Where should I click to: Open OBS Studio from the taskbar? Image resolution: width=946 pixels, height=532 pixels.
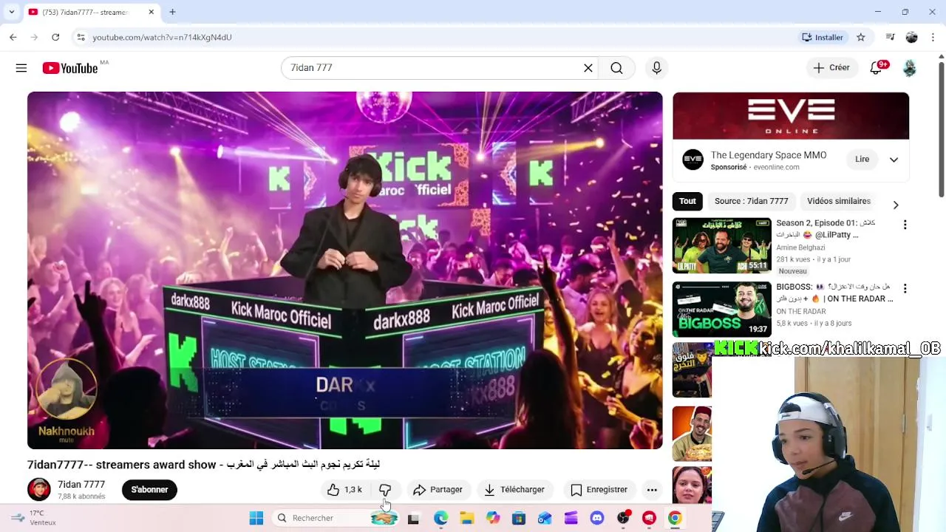[x=624, y=518]
